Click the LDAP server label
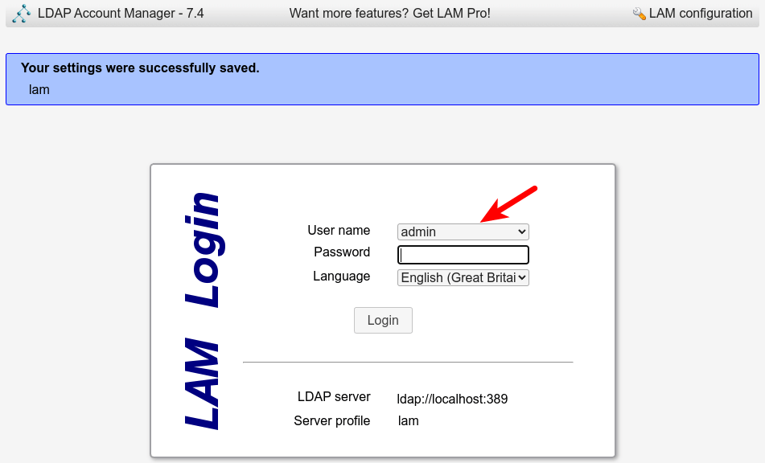 [x=334, y=397]
